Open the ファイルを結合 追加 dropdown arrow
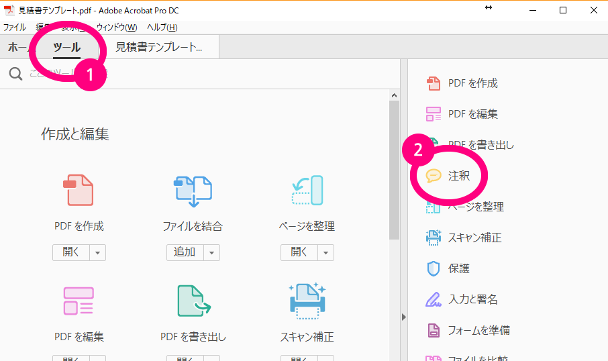 coord(211,253)
